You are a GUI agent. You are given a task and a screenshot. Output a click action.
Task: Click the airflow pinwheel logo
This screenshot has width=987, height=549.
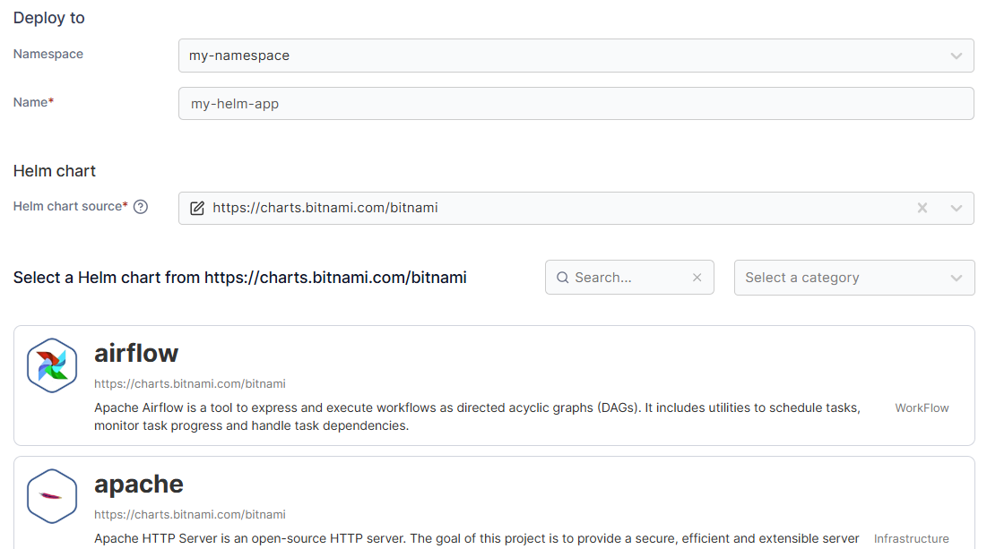(52, 365)
